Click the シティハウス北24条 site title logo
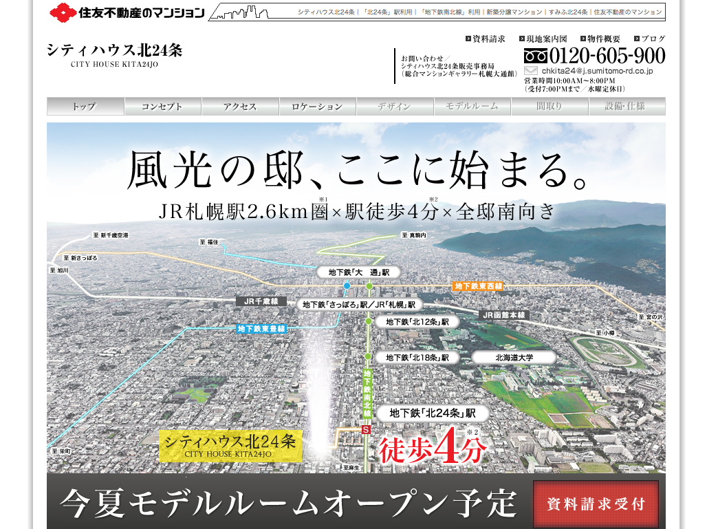The width and height of the screenshot is (707, 529). [114, 55]
